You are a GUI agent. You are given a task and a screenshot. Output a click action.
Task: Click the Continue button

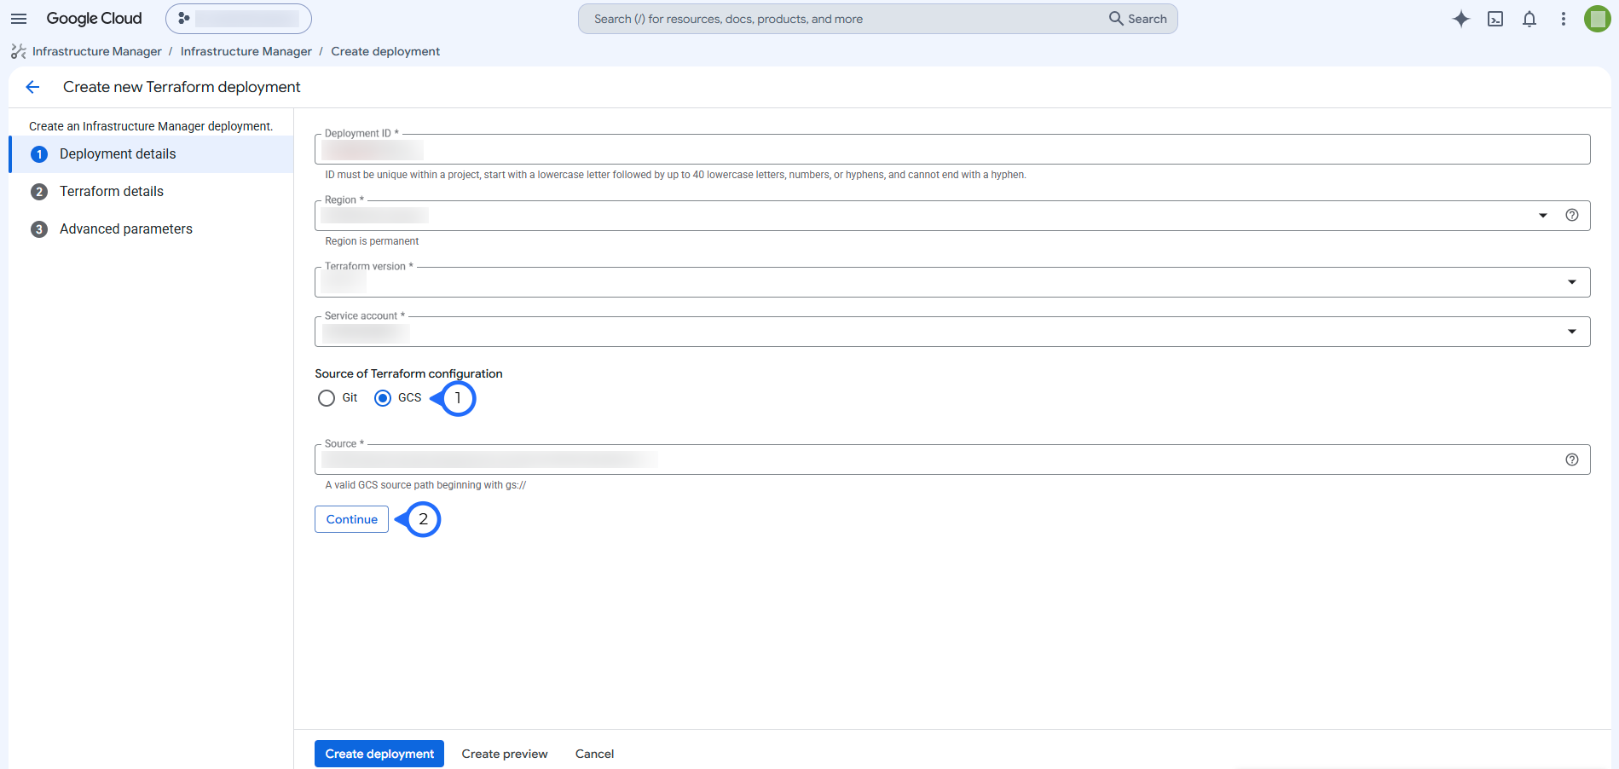tap(351, 519)
